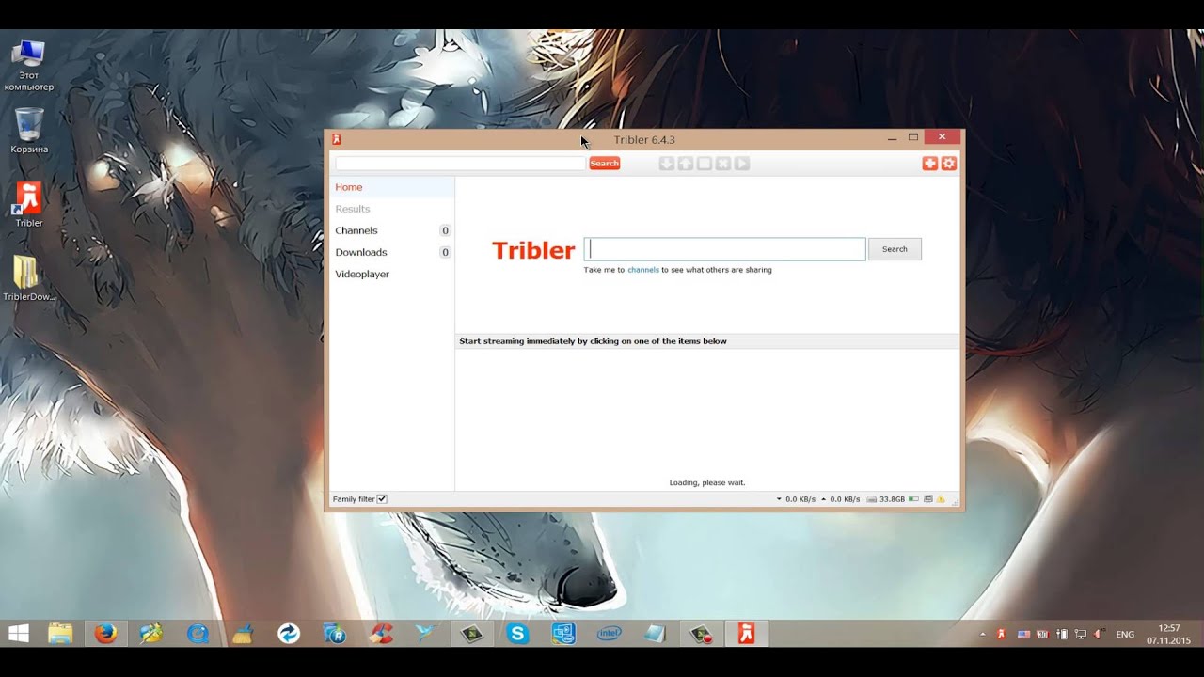Click the 'Loading, please wait.' text
1204x677 pixels.
pyautogui.click(x=707, y=482)
